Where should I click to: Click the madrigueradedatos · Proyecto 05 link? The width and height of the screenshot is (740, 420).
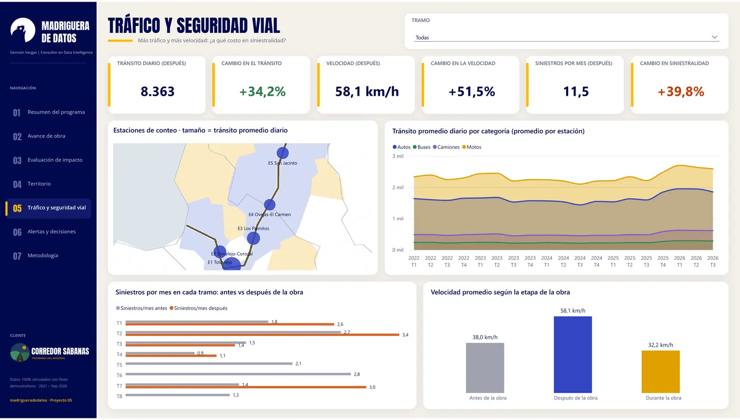41,400
